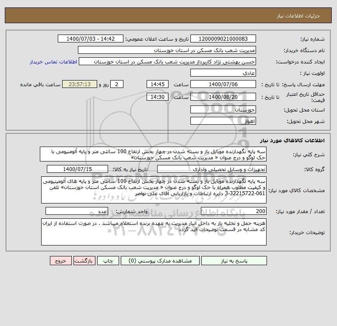Click delivery city field اهواز
Viewport: 337px width, 326px height.
pos(223,121)
